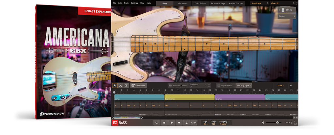The width and height of the screenshot is (334, 135).
Task: Open the Track menu
Action: (126, 3)
